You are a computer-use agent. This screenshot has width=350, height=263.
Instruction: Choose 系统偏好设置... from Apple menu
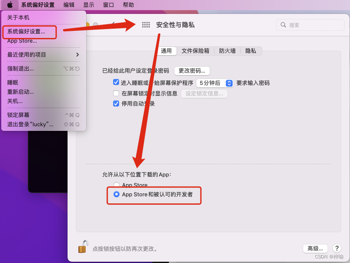[x=44, y=32]
